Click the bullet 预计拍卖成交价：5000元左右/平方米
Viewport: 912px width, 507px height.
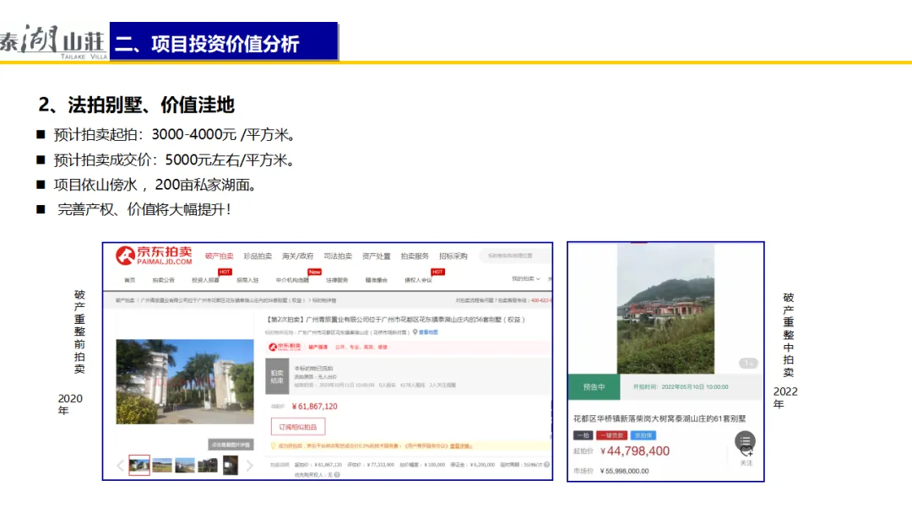(x=174, y=160)
